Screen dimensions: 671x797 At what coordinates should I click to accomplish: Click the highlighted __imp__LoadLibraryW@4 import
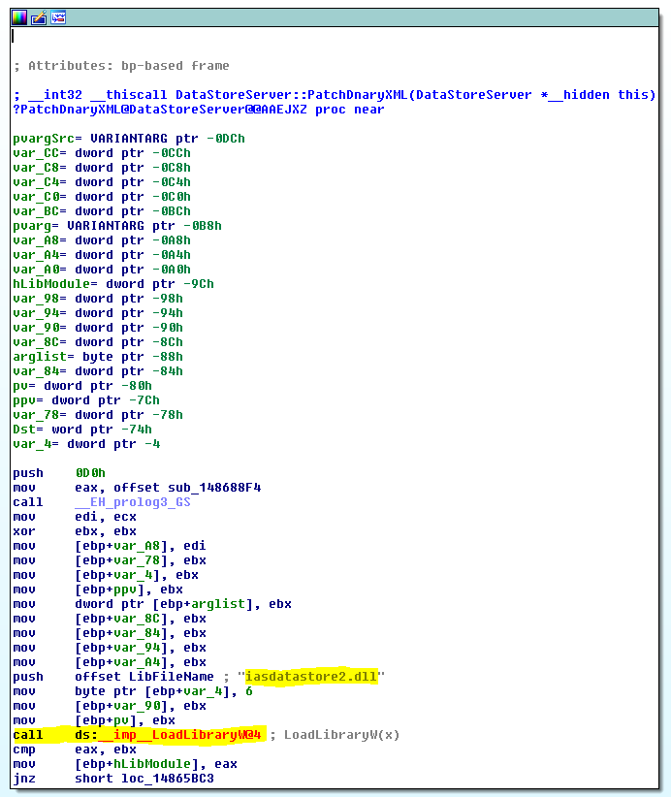click(179, 736)
